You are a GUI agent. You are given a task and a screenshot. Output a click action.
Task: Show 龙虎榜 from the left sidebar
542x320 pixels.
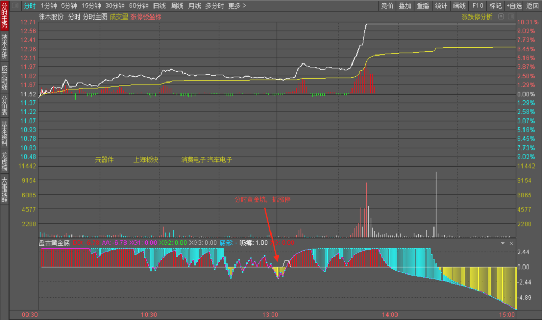4,161
